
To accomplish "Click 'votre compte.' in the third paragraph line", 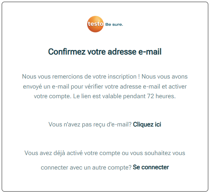I will pos(52,96).
